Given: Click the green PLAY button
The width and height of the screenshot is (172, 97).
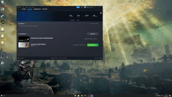Looking at the screenshot, I should click(x=93, y=45).
